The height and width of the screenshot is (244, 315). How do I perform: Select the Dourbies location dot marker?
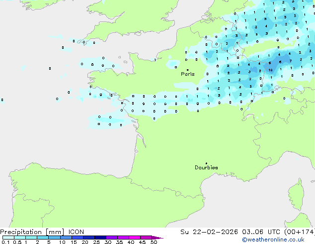[206, 163]
